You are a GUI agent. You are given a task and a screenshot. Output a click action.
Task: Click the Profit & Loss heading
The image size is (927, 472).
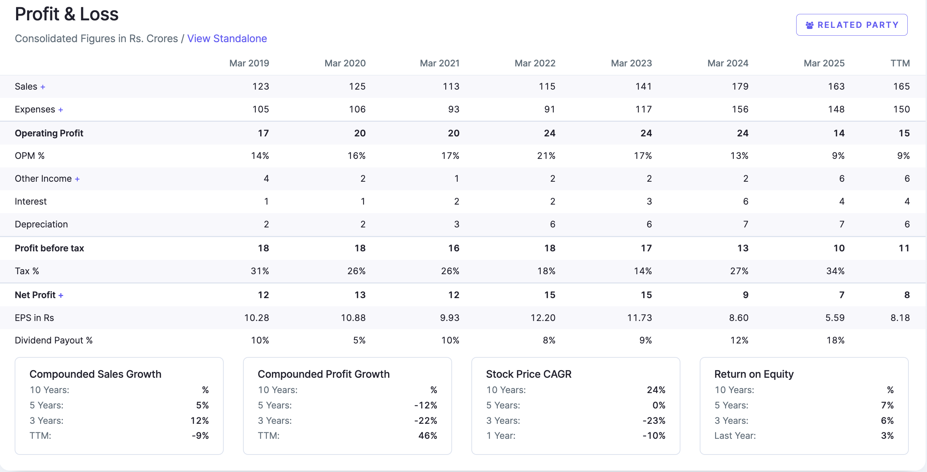point(66,14)
